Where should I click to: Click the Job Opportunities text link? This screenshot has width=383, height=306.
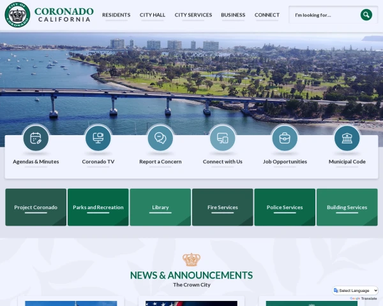tap(285, 161)
